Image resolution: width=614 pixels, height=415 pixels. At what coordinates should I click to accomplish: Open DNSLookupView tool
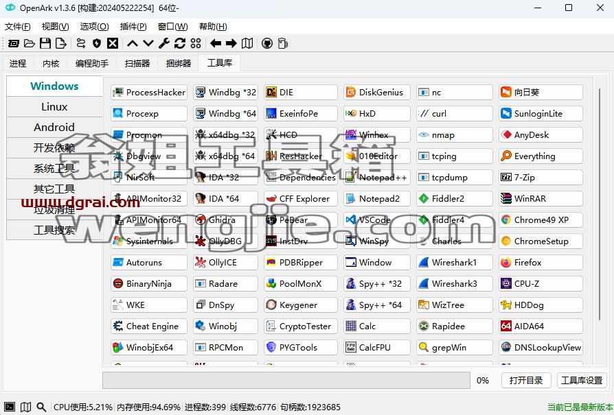(x=541, y=347)
